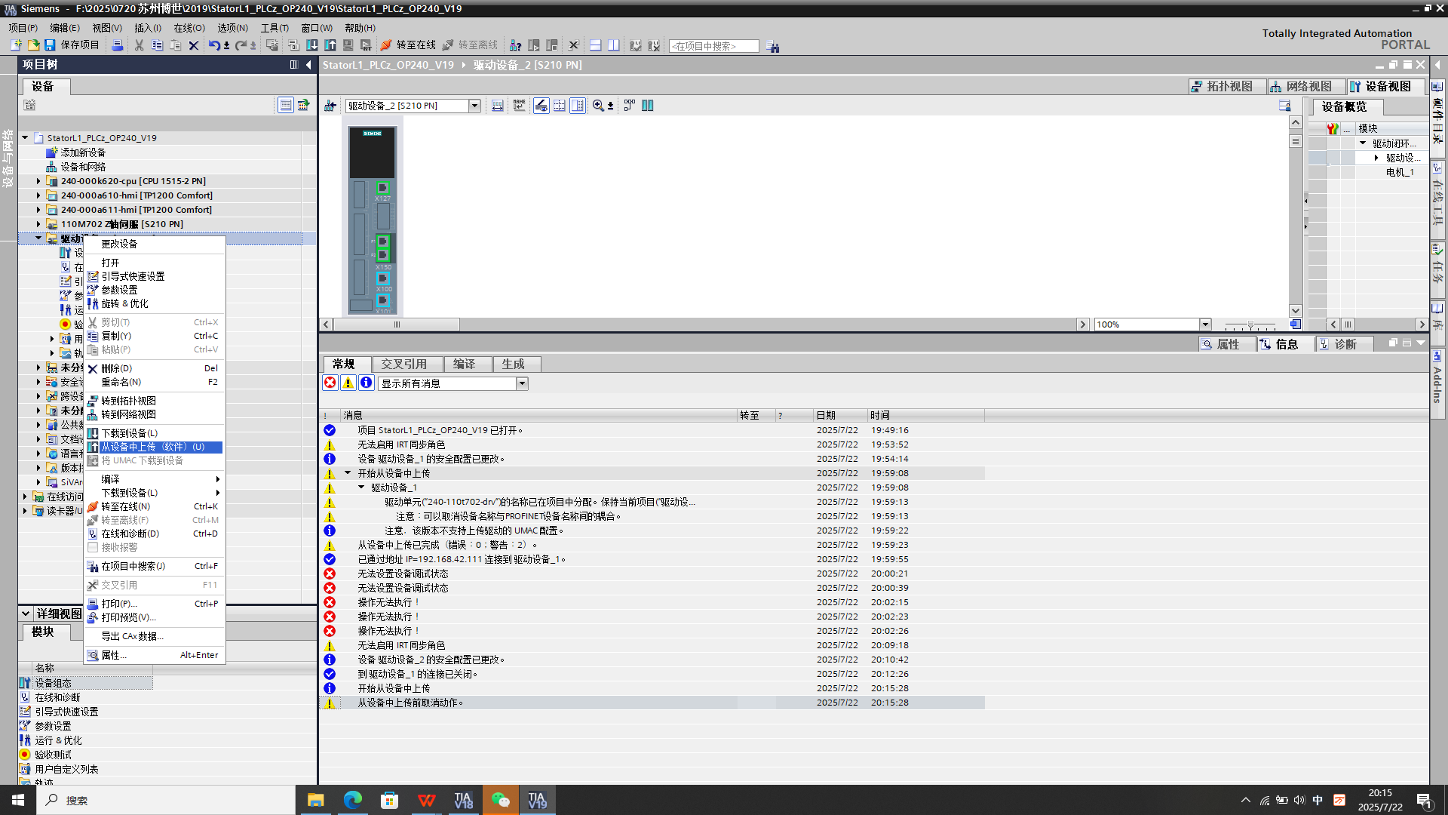Collapse the StatorL1_PLCz_OP240_V19 project root

click(25, 138)
